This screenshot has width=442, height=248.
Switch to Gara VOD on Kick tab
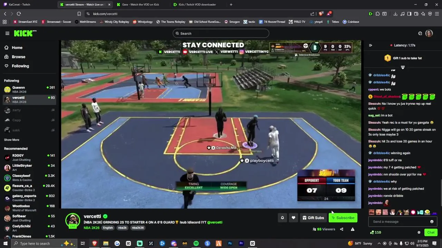point(142,4)
